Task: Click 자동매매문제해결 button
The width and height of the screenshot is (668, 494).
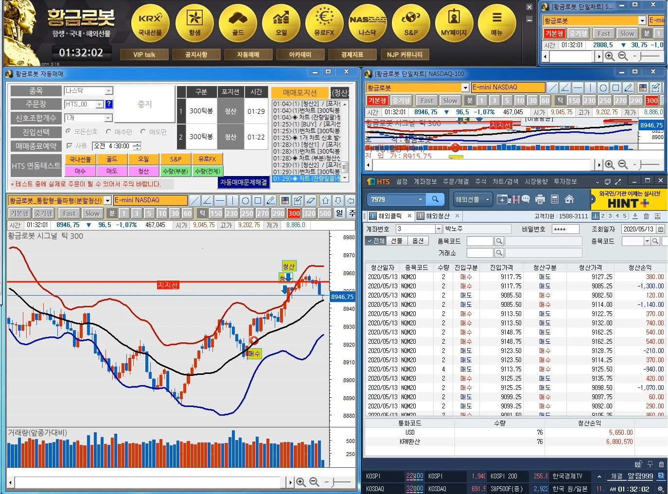Action: [x=244, y=182]
